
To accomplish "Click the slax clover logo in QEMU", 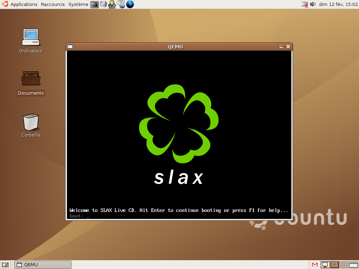I will [179, 124].
